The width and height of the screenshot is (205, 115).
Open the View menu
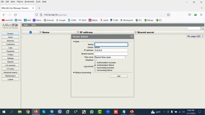(13, 2)
